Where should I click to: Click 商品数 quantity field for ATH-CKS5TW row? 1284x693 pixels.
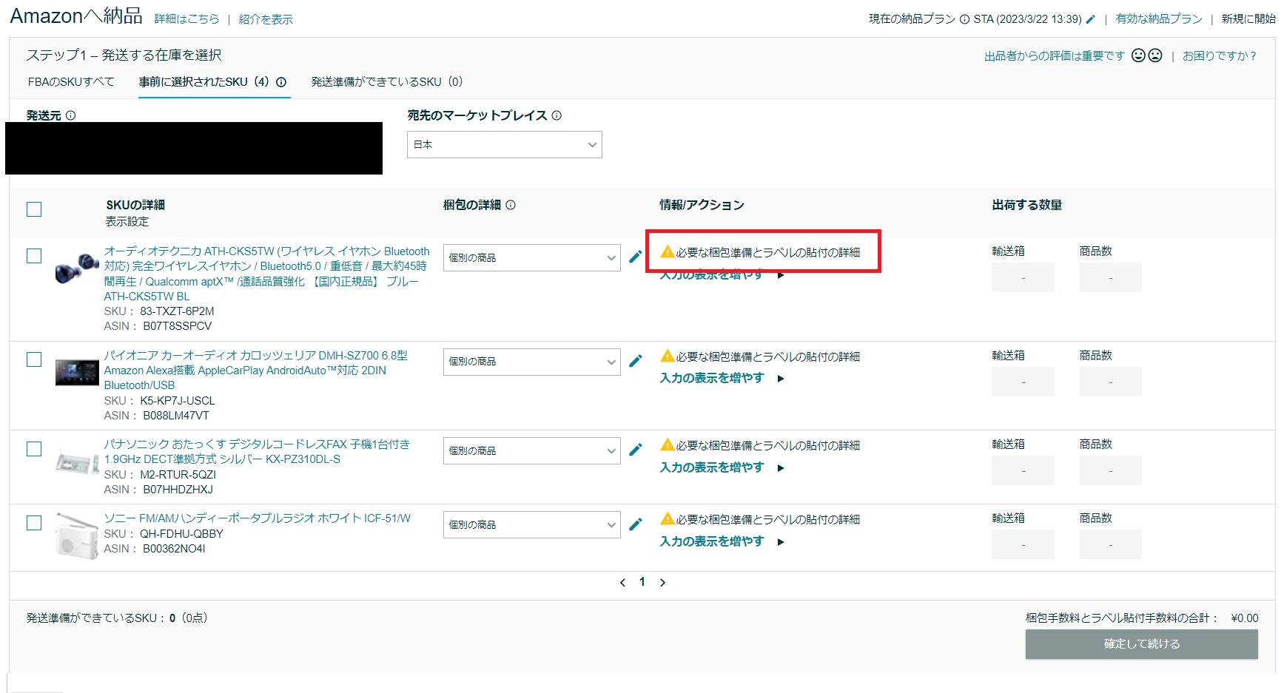coord(1110,278)
